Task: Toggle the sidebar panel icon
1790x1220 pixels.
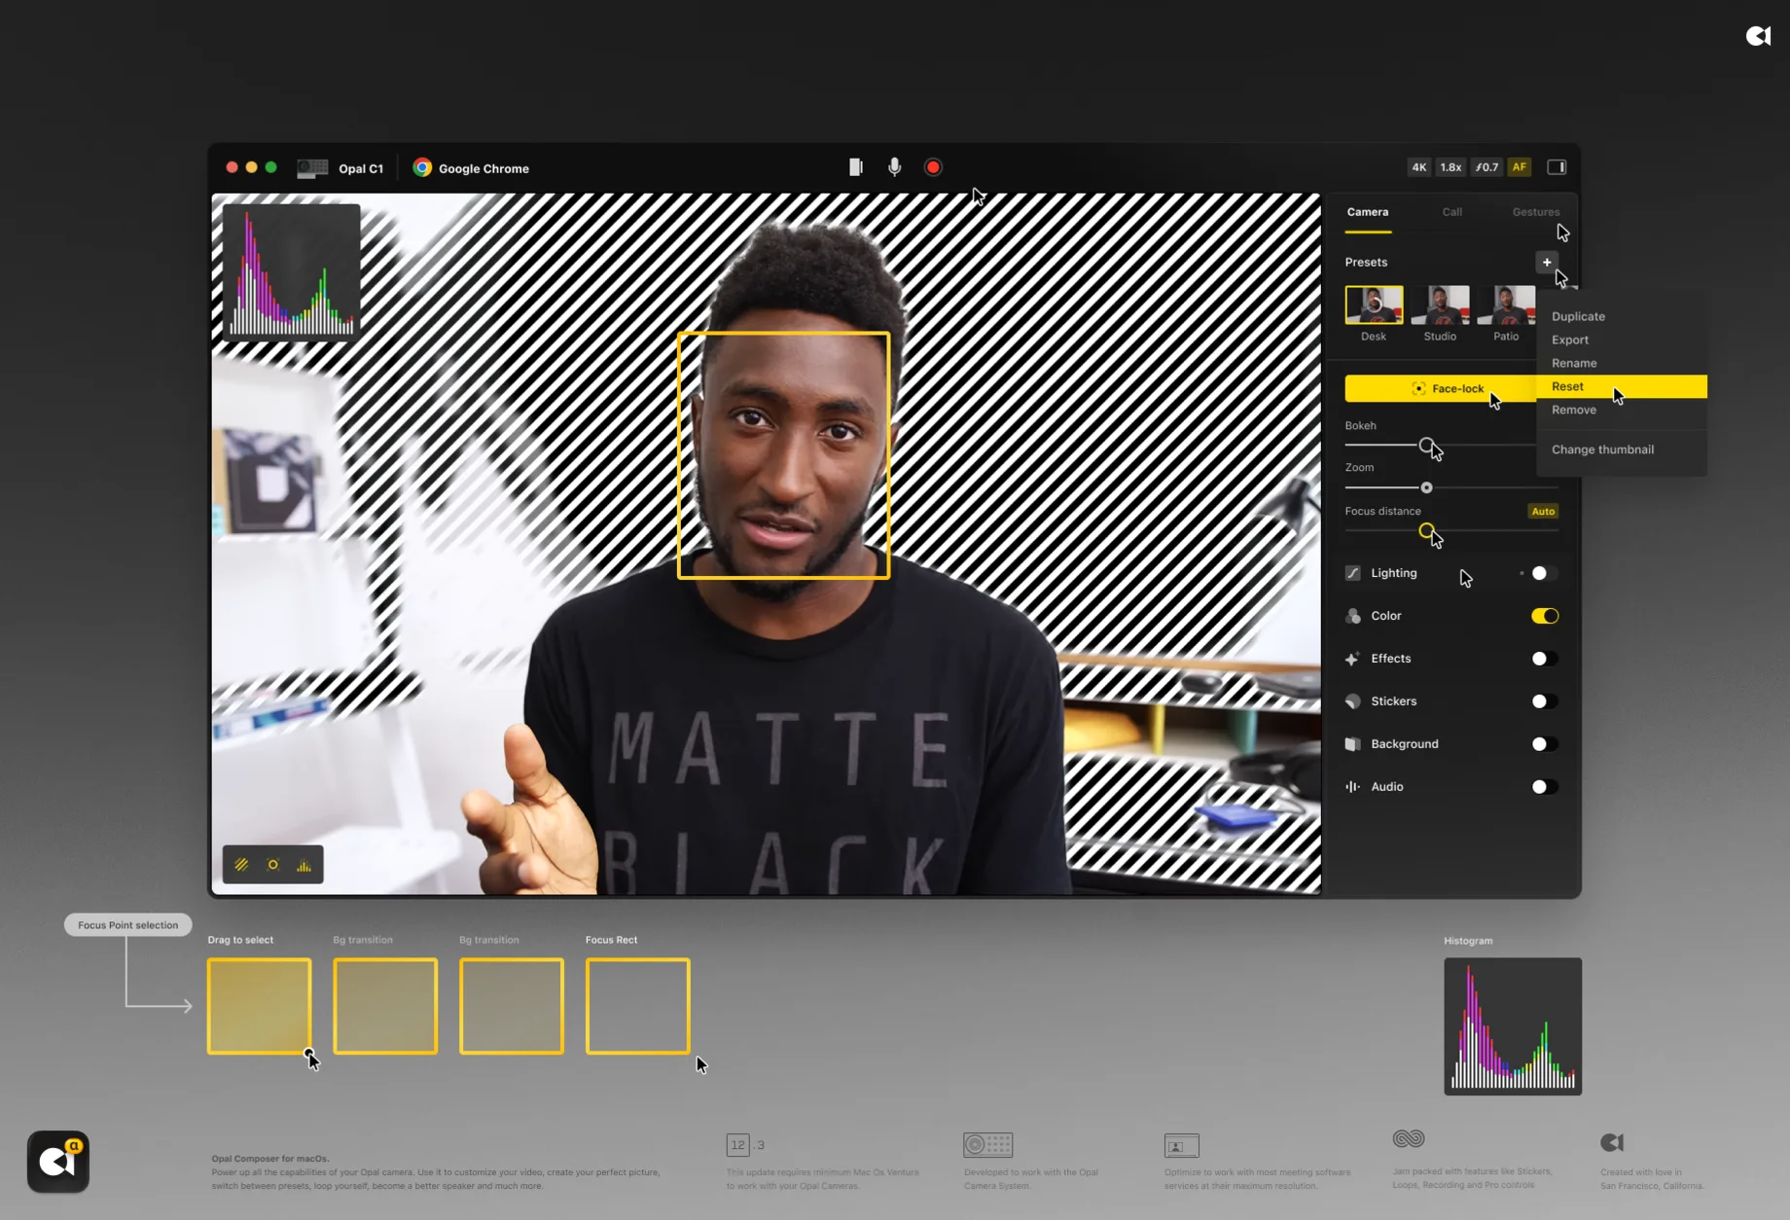Action: pos(1557,167)
